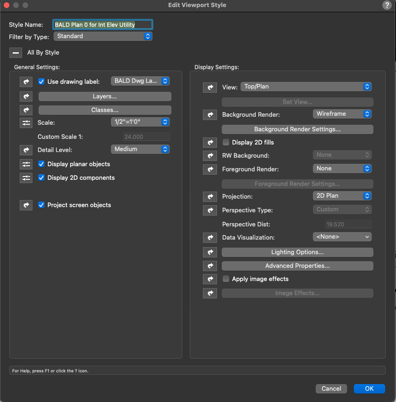Open Lighting Options settings
Image resolution: width=396 pixels, height=402 pixels.
click(x=297, y=252)
